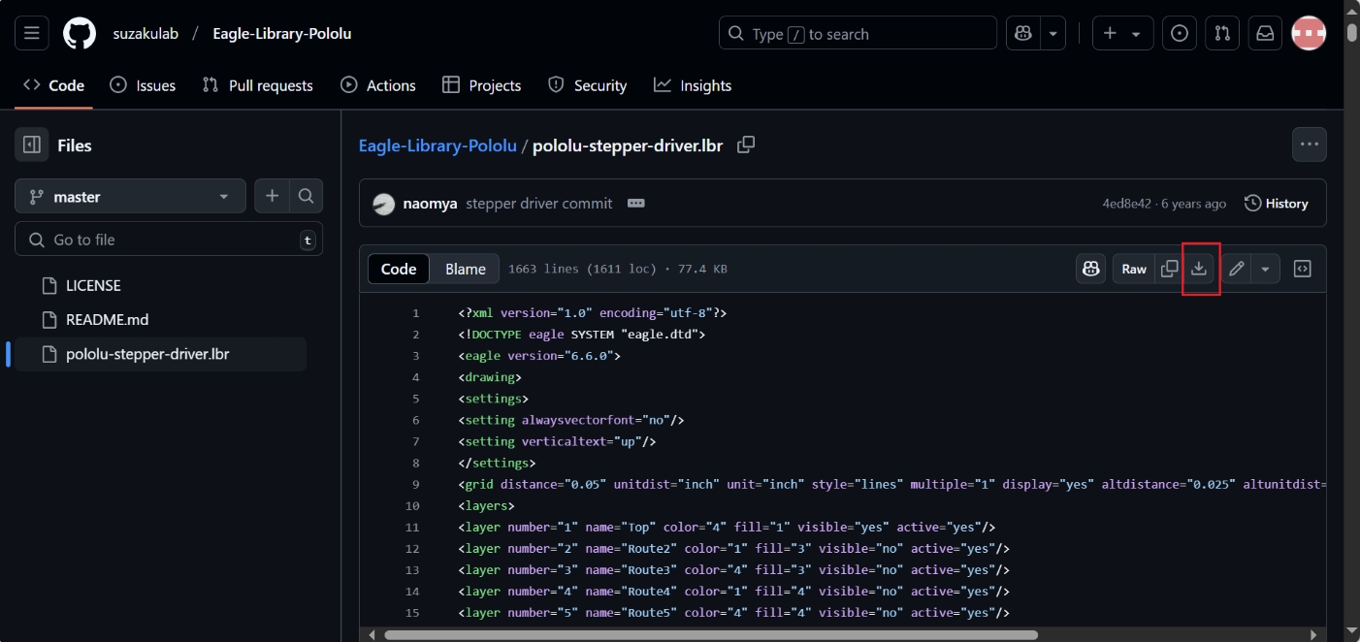The height and width of the screenshot is (642, 1360).
Task: Switch to the Code tab
Action: tap(54, 85)
